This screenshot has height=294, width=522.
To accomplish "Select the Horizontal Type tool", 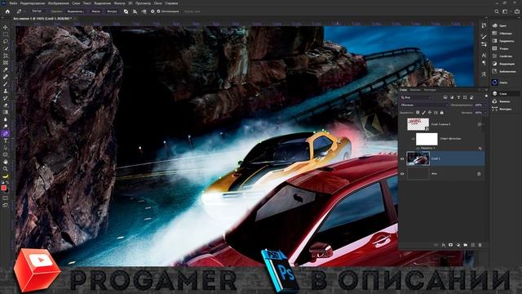I will [6, 140].
